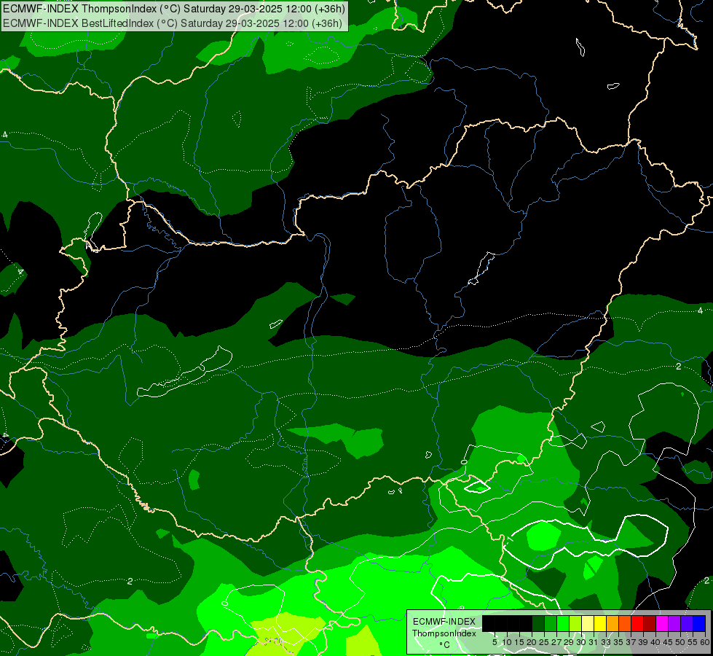Click legend scale value 35
Viewport: 713px width, 656px height.
coord(618,642)
